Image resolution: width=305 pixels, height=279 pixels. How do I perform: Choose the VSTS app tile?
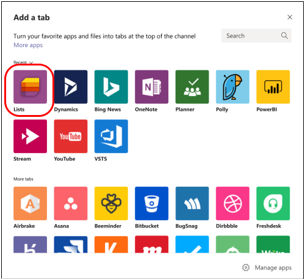pos(111,136)
